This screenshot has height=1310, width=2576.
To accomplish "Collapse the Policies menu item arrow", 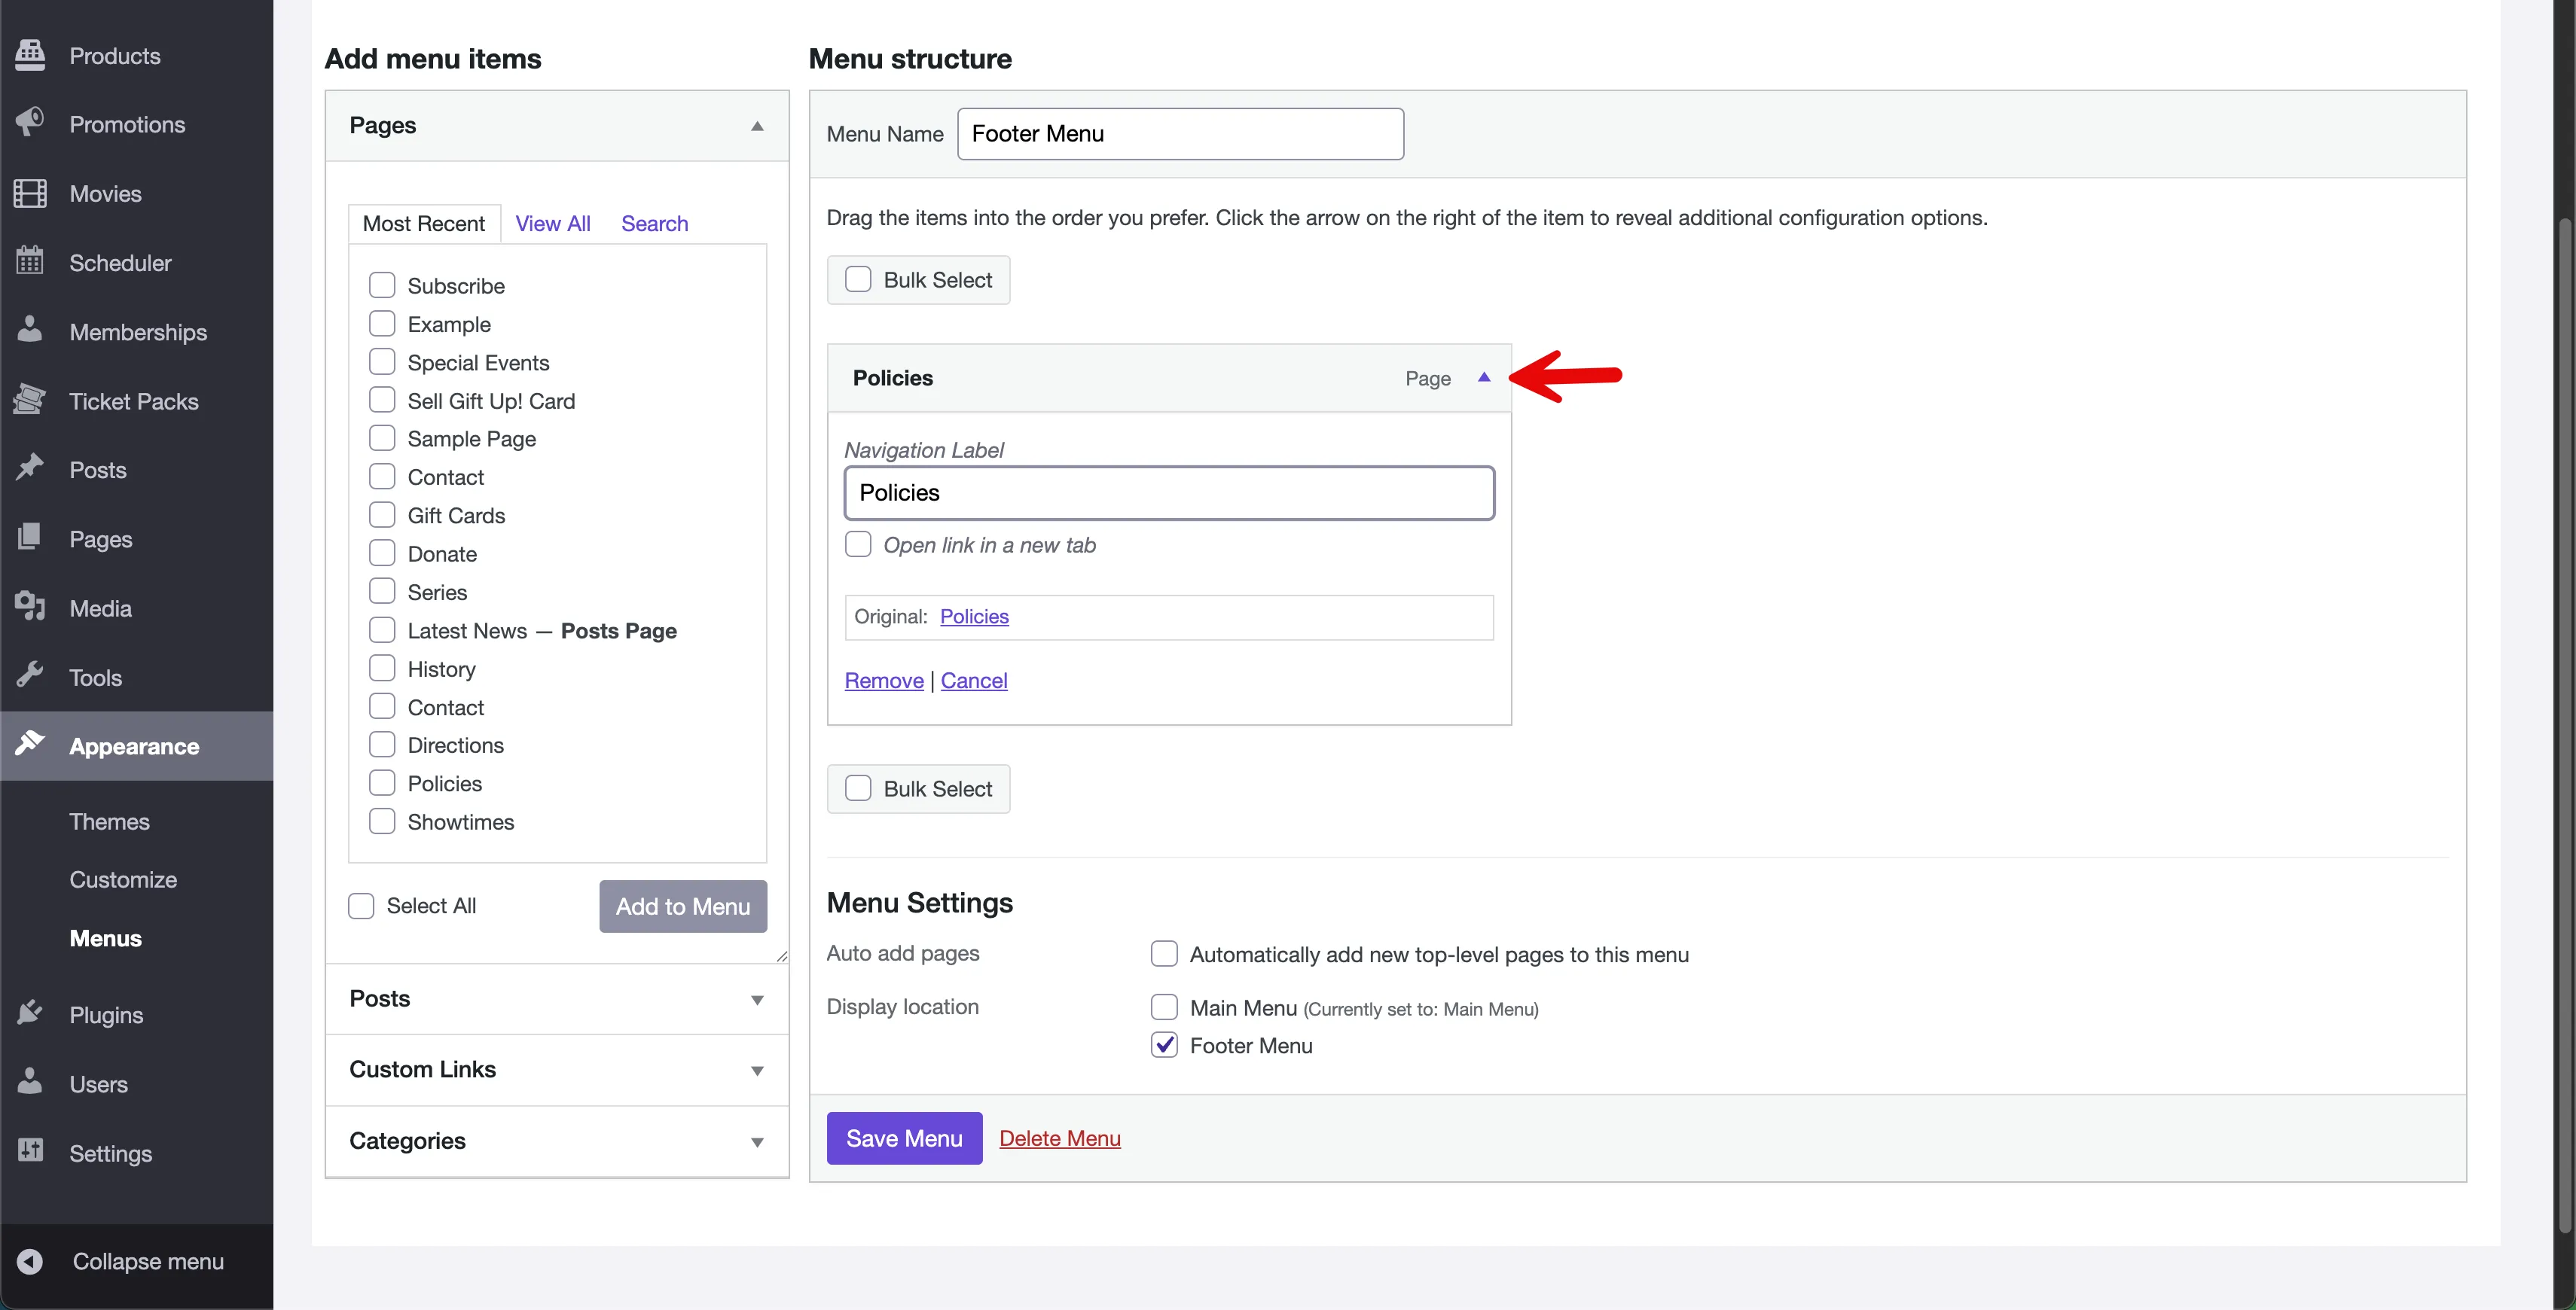I will (1484, 378).
